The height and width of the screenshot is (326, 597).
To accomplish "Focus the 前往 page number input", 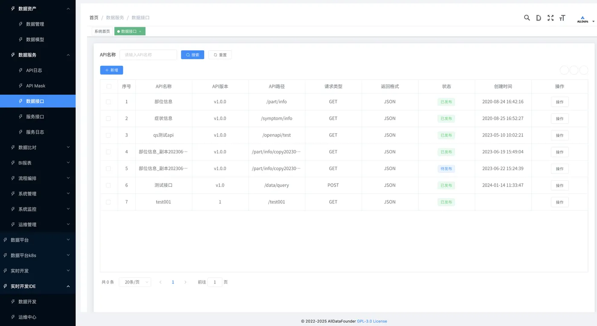I will coord(215,282).
